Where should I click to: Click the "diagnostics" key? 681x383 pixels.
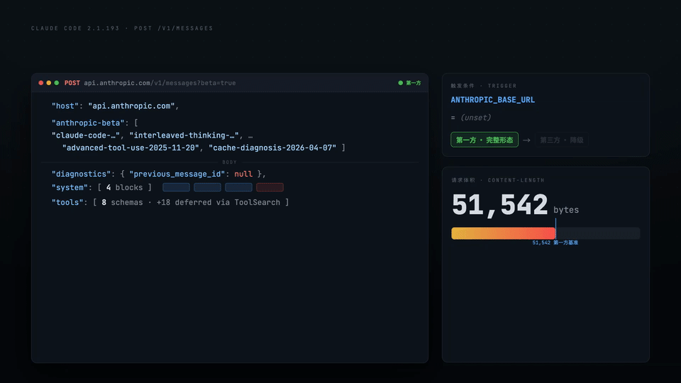tap(81, 174)
